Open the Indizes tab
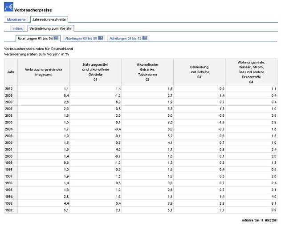285x226 pixels. click(17, 28)
